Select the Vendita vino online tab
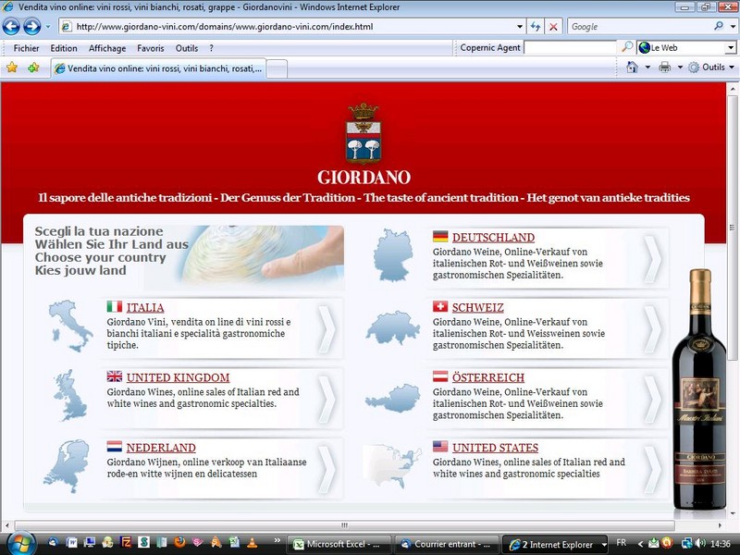740x555 pixels. click(159, 68)
